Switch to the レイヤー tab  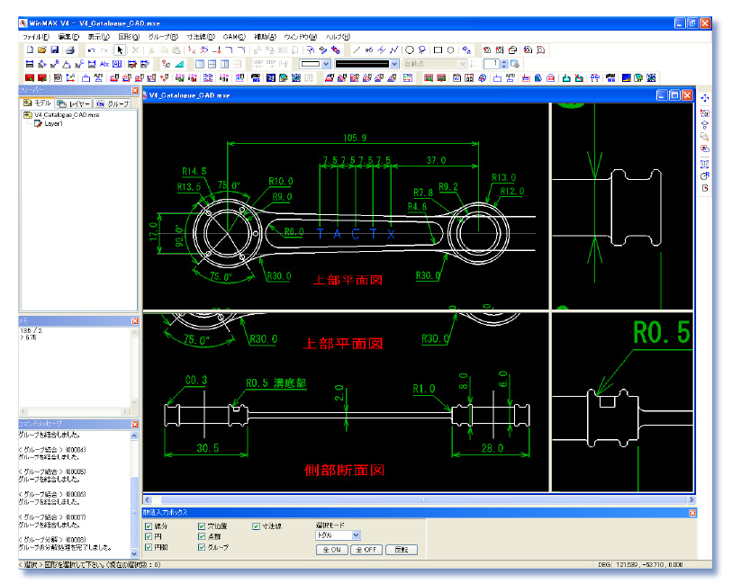[x=74, y=103]
